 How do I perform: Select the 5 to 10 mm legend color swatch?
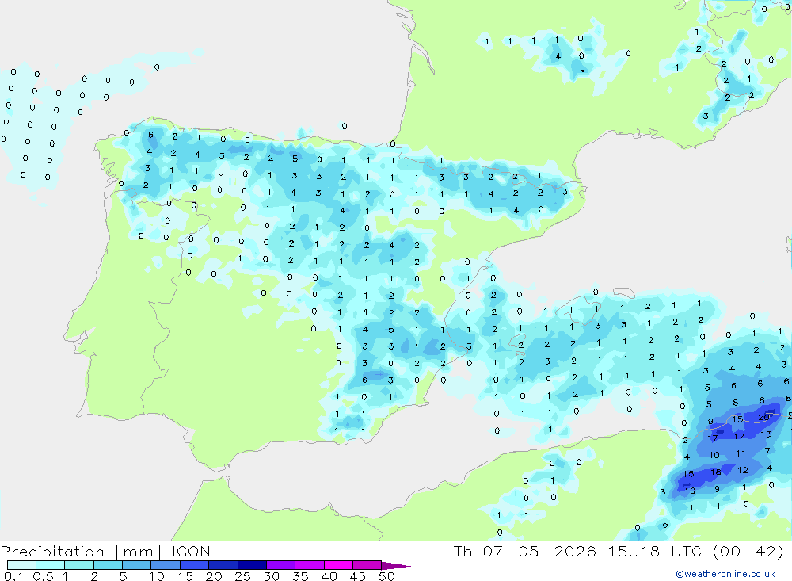pyautogui.click(x=137, y=565)
